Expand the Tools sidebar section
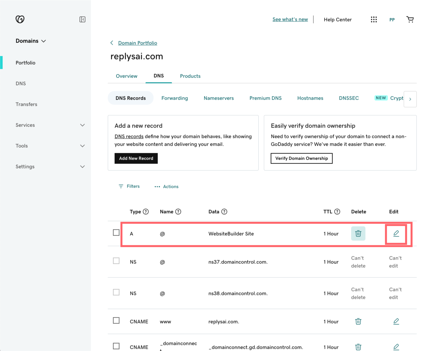Screen dimensions: 429x351 click(82, 146)
